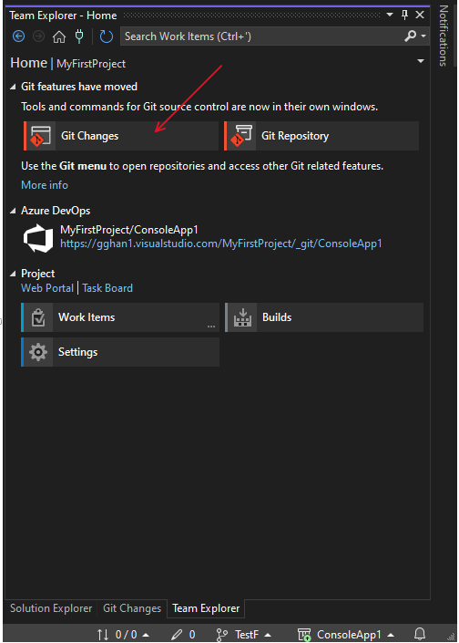Click the Refresh icon in Team Explorer
This screenshot has height=643, width=459.
(x=106, y=36)
